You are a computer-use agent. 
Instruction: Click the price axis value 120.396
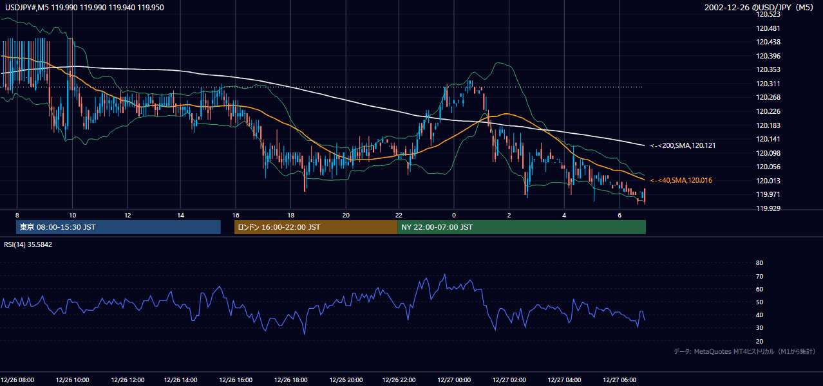(x=769, y=56)
